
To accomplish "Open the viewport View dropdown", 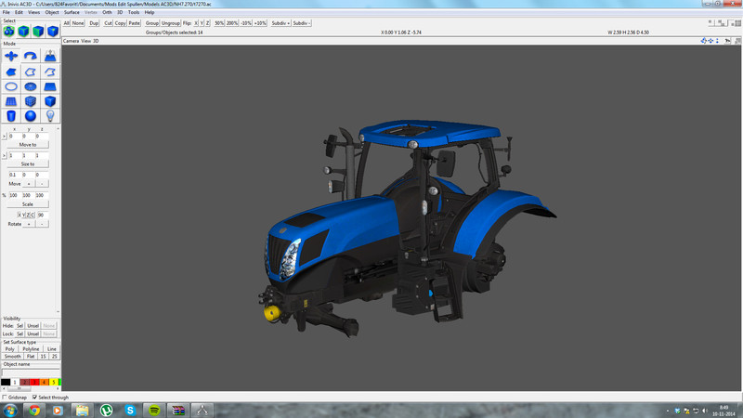I will click(85, 41).
